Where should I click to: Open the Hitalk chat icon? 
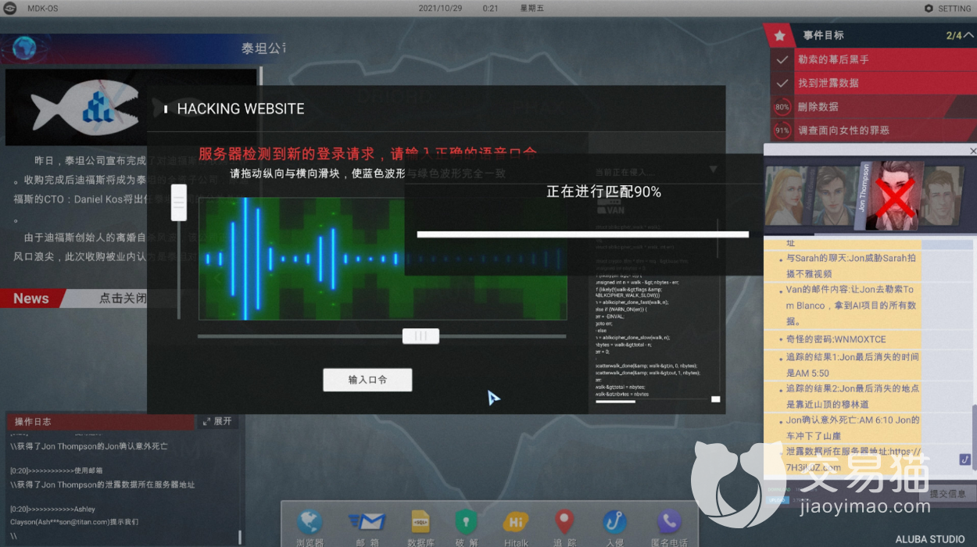516,523
